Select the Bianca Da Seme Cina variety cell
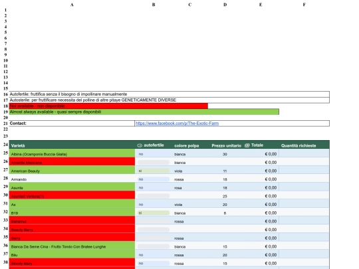The image size is (359, 269). (72, 246)
